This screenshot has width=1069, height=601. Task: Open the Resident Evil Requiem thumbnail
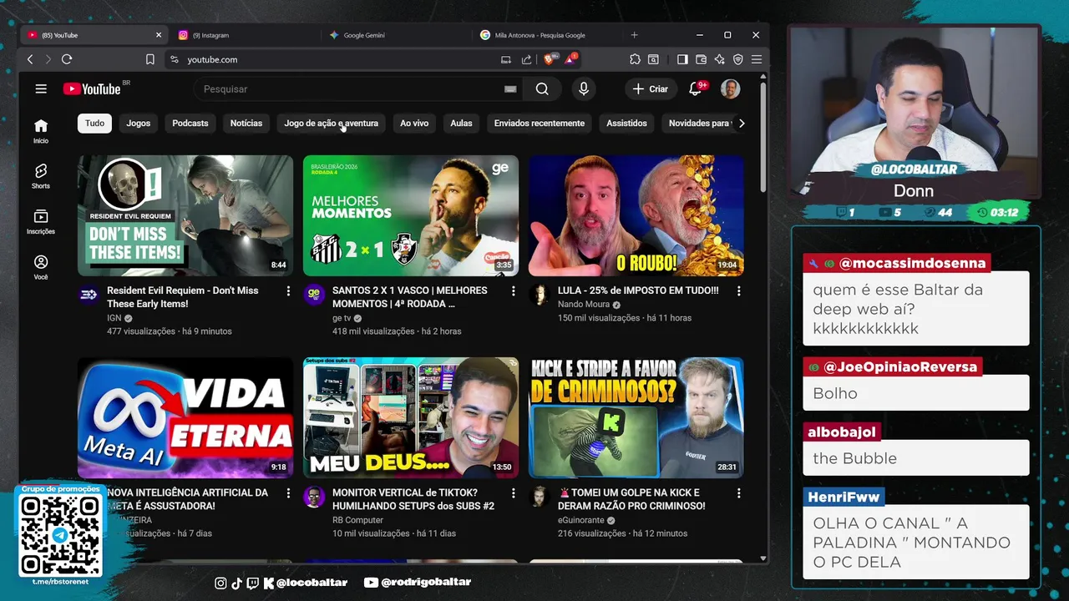coord(185,215)
